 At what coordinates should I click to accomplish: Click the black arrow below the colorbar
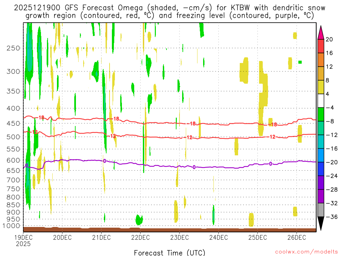point(321,223)
